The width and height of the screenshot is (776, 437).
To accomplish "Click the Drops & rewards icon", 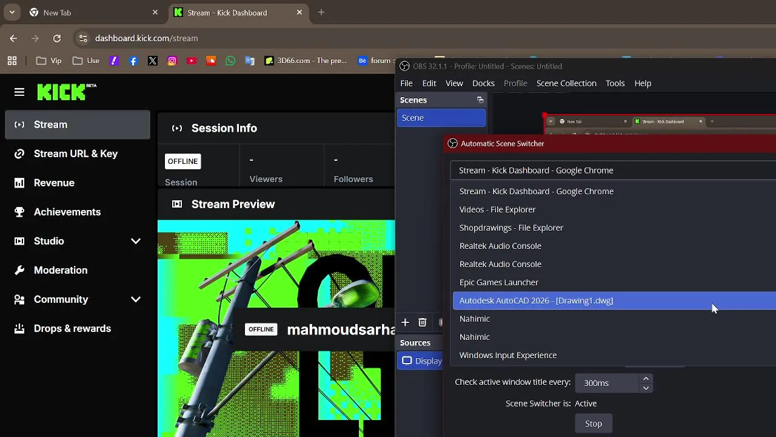I will point(19,328).
